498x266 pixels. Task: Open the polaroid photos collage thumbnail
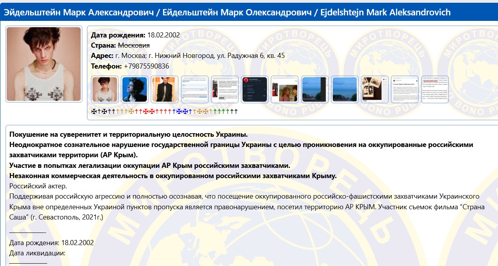pyautogui.click(x=375, y=89)
